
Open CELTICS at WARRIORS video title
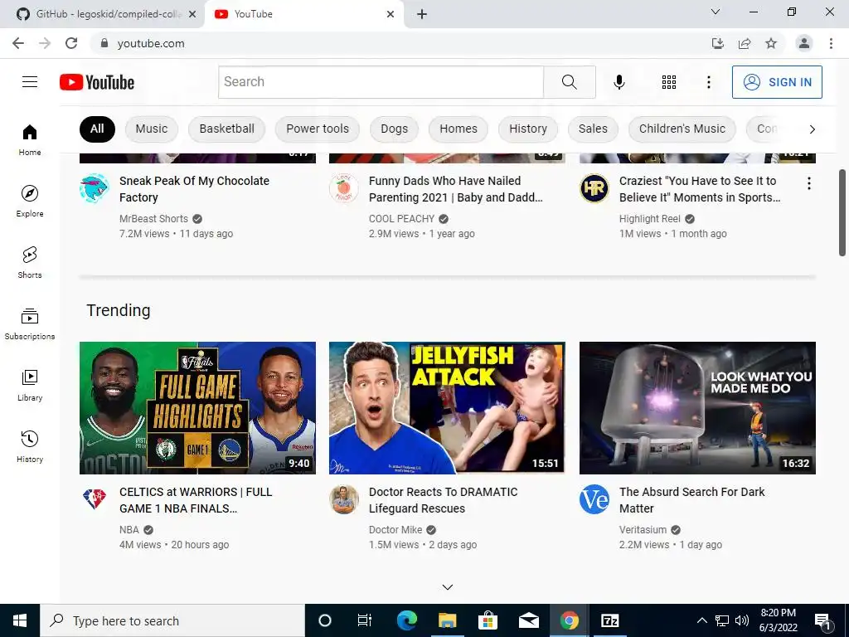coord(196,500)
